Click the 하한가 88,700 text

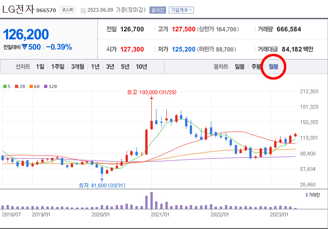click(216, 49)
